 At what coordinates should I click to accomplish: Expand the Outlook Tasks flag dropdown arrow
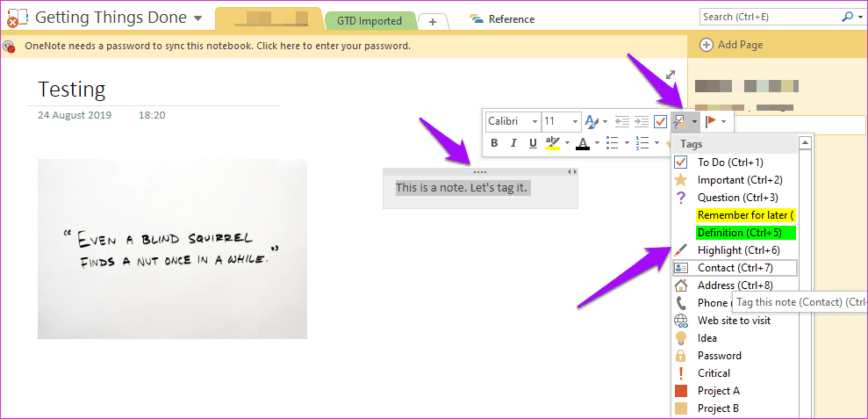click(x=723, y=121)
